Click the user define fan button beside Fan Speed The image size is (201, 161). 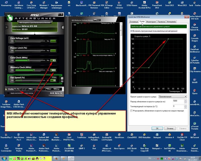coord(62,79)
